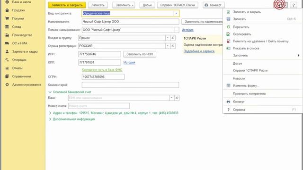Click the Записать и закрыть yellow button
The width and height of the screenshot is (303, 170).
pyautogui.click(x=67, y=5)
